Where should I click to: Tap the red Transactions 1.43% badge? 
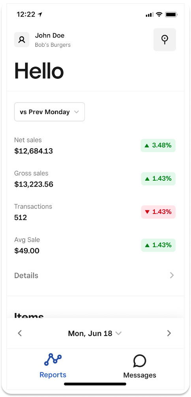158,212
